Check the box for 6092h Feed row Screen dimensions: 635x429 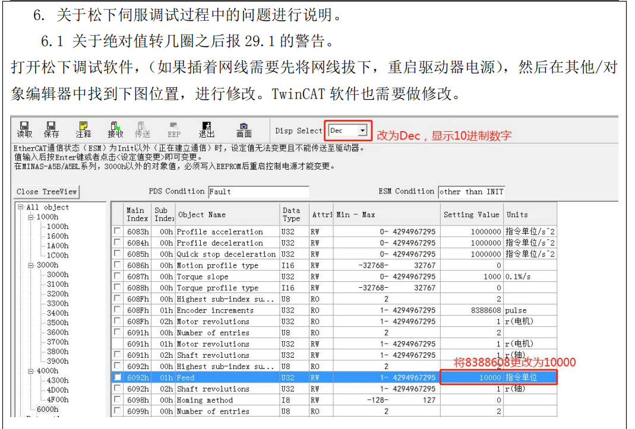(118, 377)
